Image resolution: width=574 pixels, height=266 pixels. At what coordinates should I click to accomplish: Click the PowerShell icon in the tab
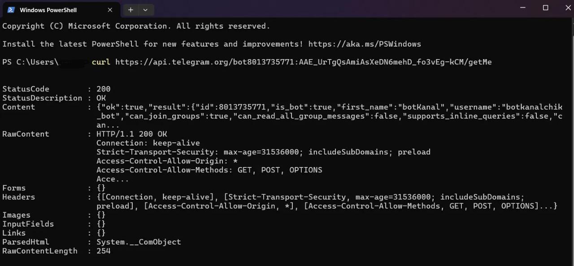point(11,10)
